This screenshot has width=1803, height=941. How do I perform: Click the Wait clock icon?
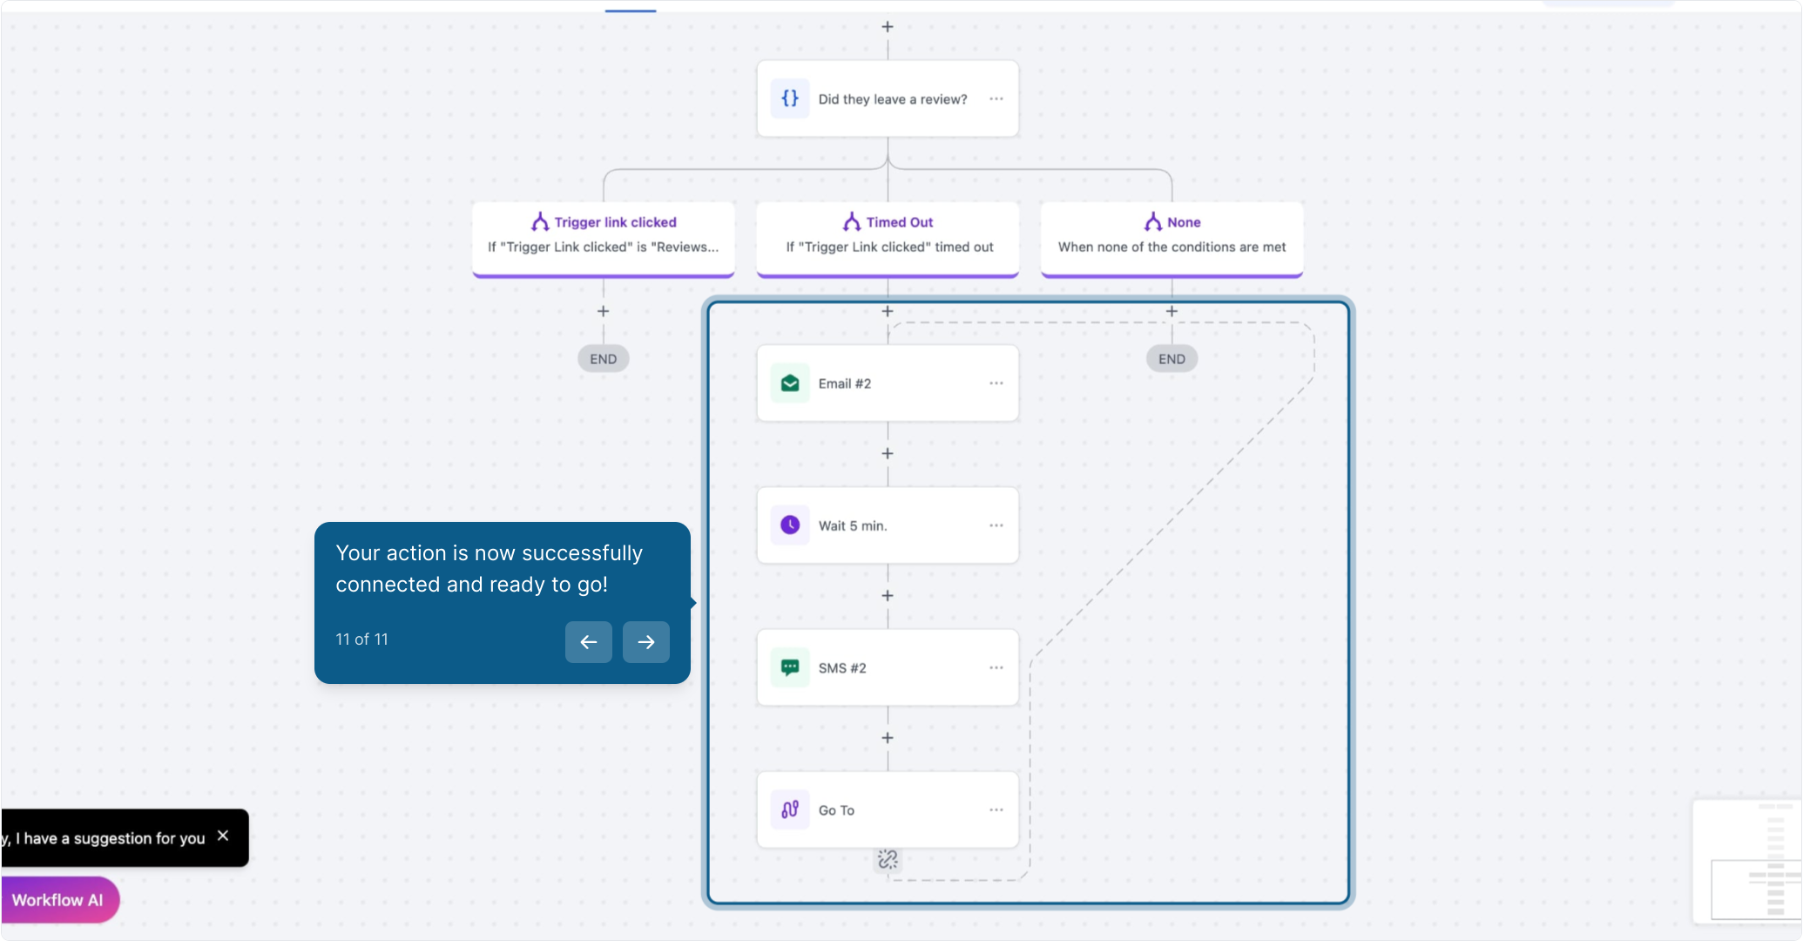coord(790,525)
